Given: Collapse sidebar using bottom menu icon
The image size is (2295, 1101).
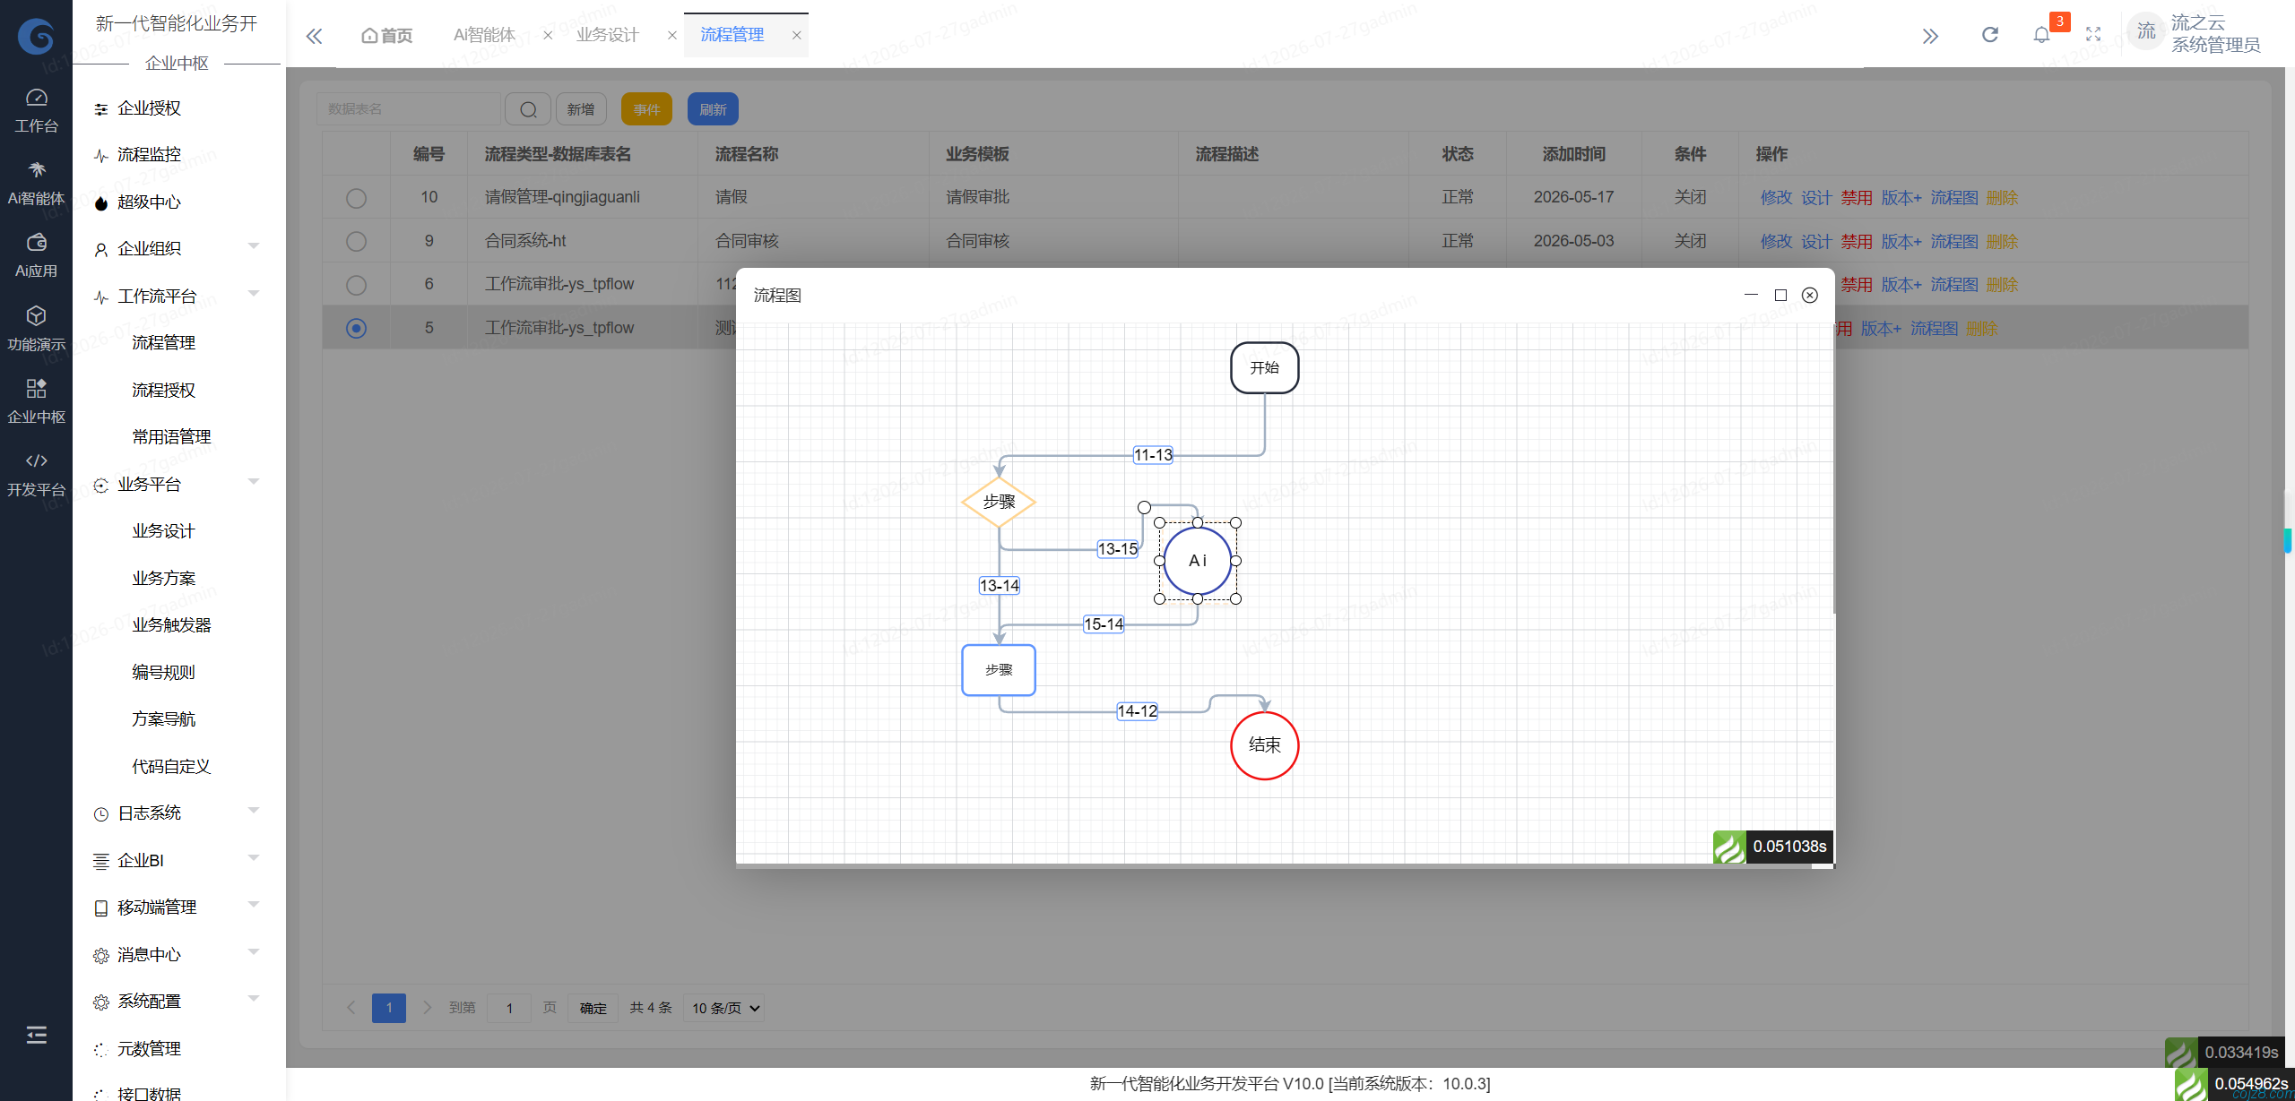Looking at the screenshot, I should click(x=36, y=1036).
